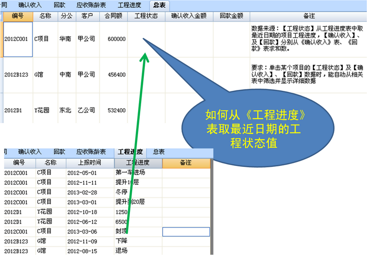The image size is (367, 255).
Task: Switch to 总表 tab in lower panel
Action: pyautogui.click(x=159, y=152)
